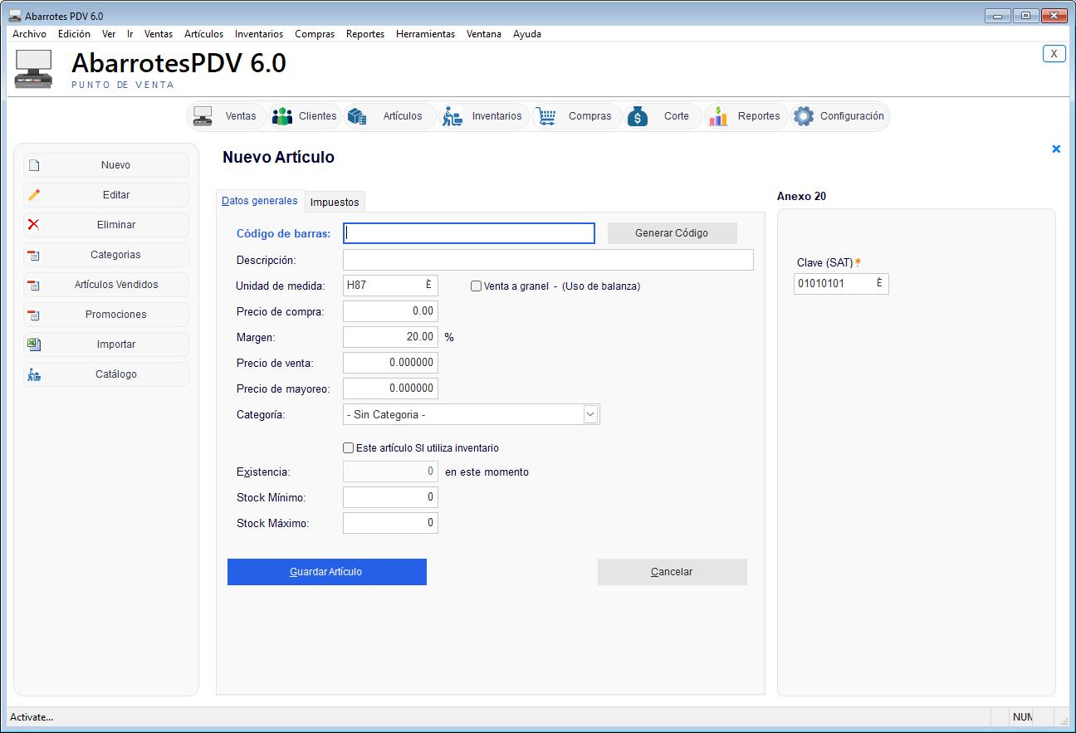
Task: Click the Editar sidebar button
Action: point(106,195)
